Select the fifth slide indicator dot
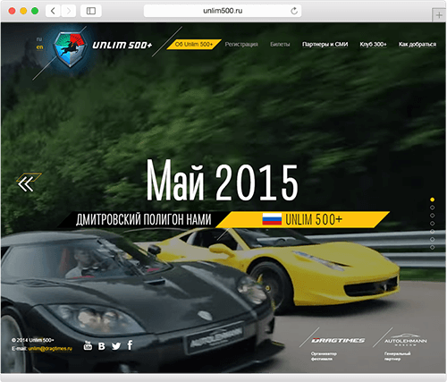Screen dimensions: 447x382 432,232
